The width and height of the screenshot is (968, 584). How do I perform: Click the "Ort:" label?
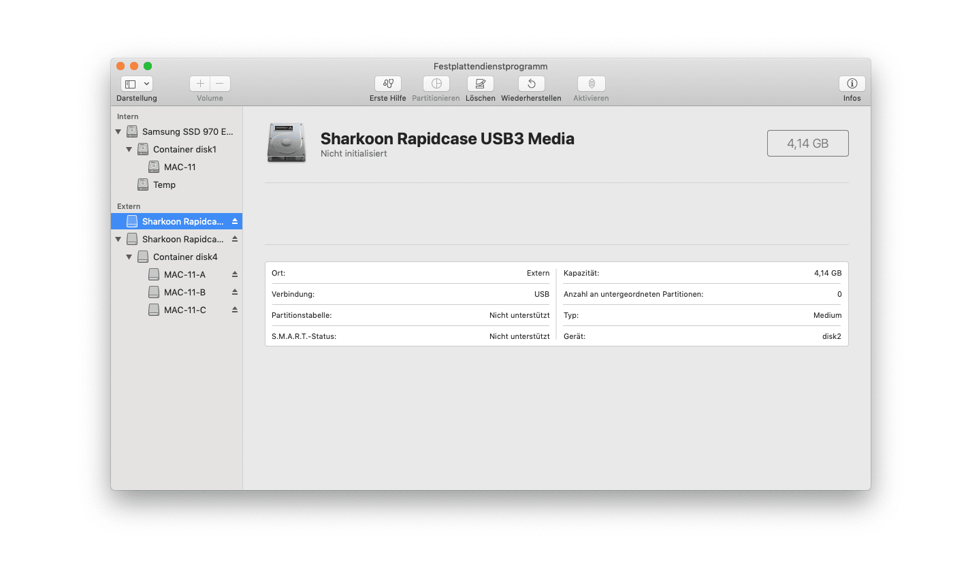tap(278, 273)
